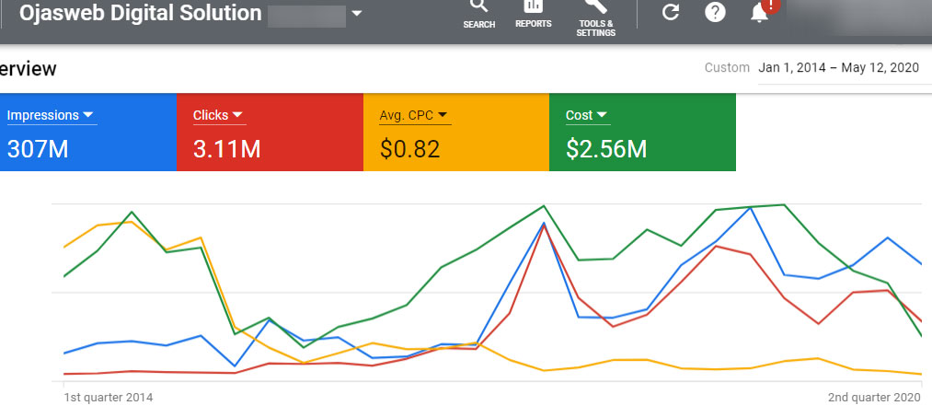Select the blue card's 307M value

(38, 148)
